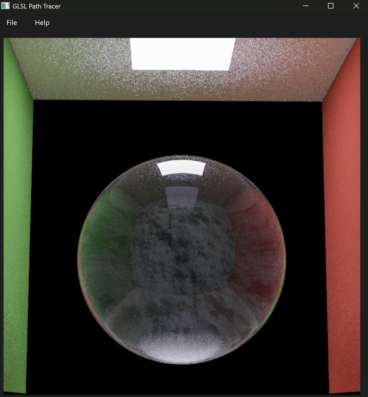
Task: Click the white ceiling light in the render
Action: (x=182, y=54)
